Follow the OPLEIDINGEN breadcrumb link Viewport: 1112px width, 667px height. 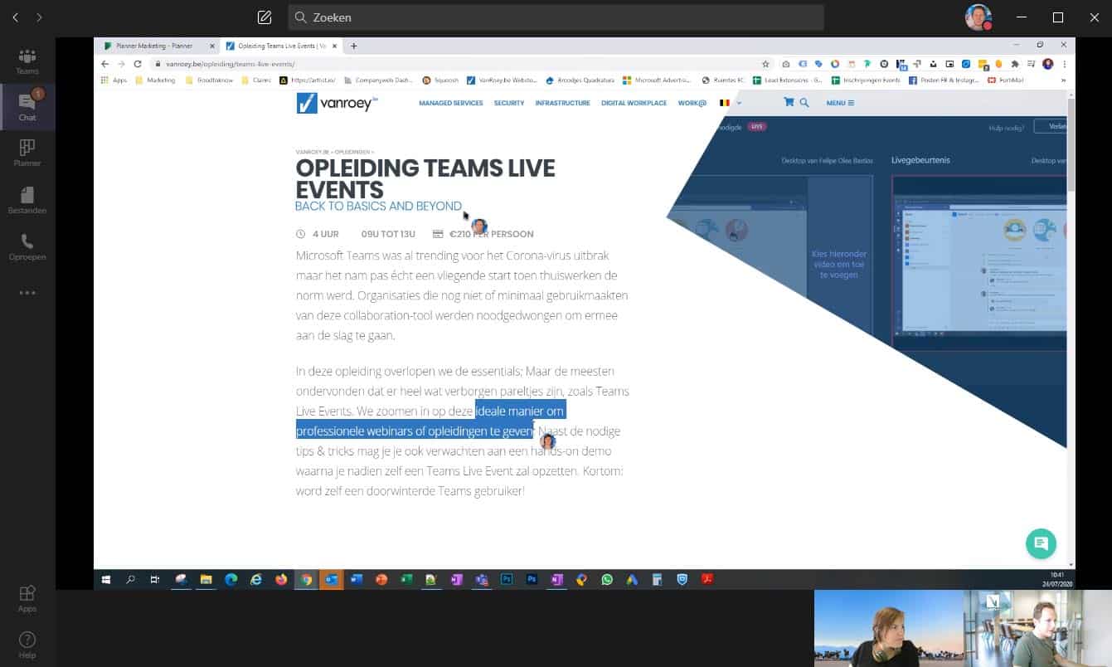(x=353, y=152)
